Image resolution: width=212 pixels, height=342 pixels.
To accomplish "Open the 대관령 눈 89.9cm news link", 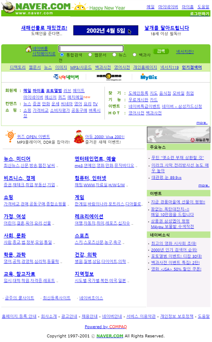I will pyautogui.click(x=167, y=178).
